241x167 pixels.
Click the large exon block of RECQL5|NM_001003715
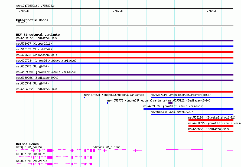[50, 164]
